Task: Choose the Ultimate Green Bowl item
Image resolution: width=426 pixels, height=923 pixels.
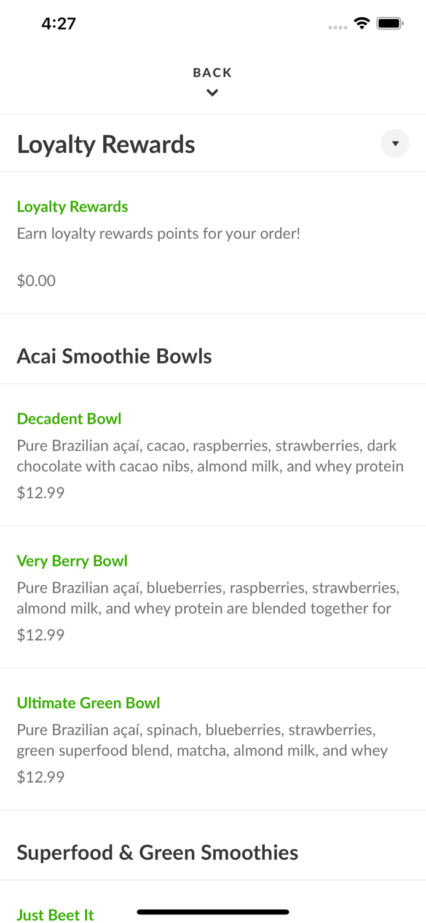Action: [x=89, y=703]
